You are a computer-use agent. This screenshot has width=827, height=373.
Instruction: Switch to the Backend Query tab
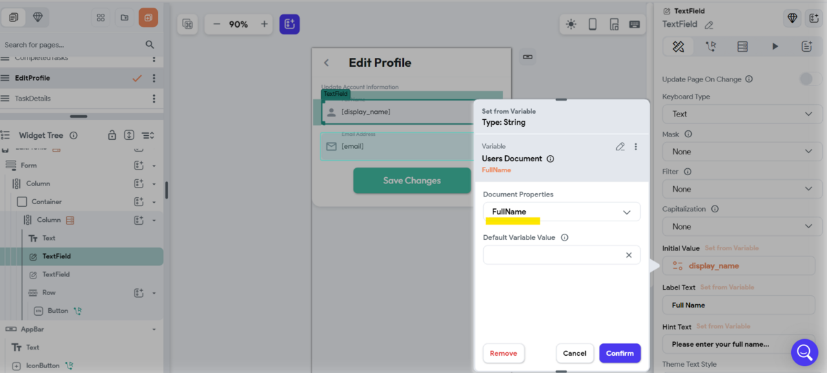click(x=742, y=46)
